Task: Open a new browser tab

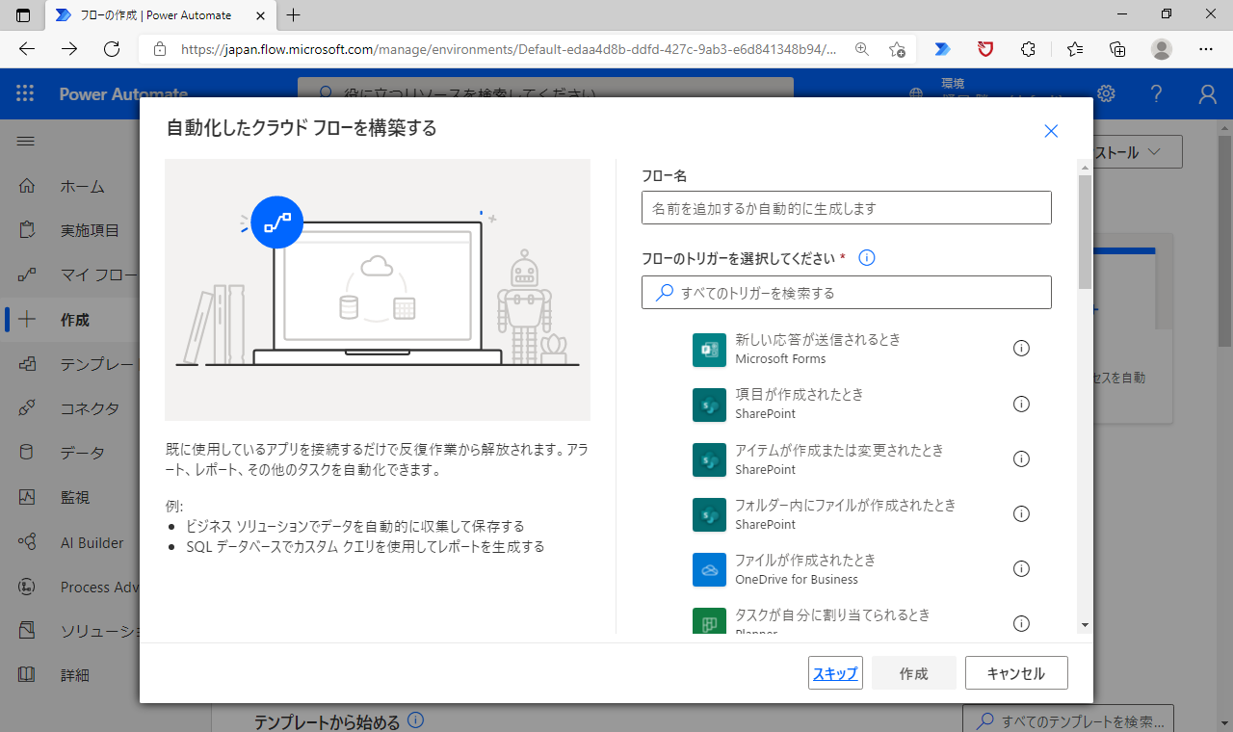Action: [x=294, y=15]
